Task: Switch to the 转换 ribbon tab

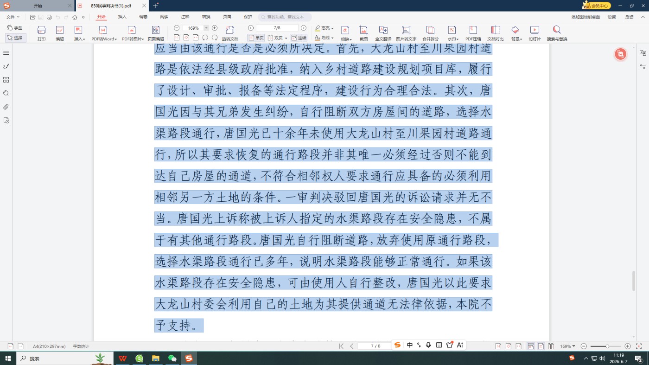Action: click(x=206, y=17)
